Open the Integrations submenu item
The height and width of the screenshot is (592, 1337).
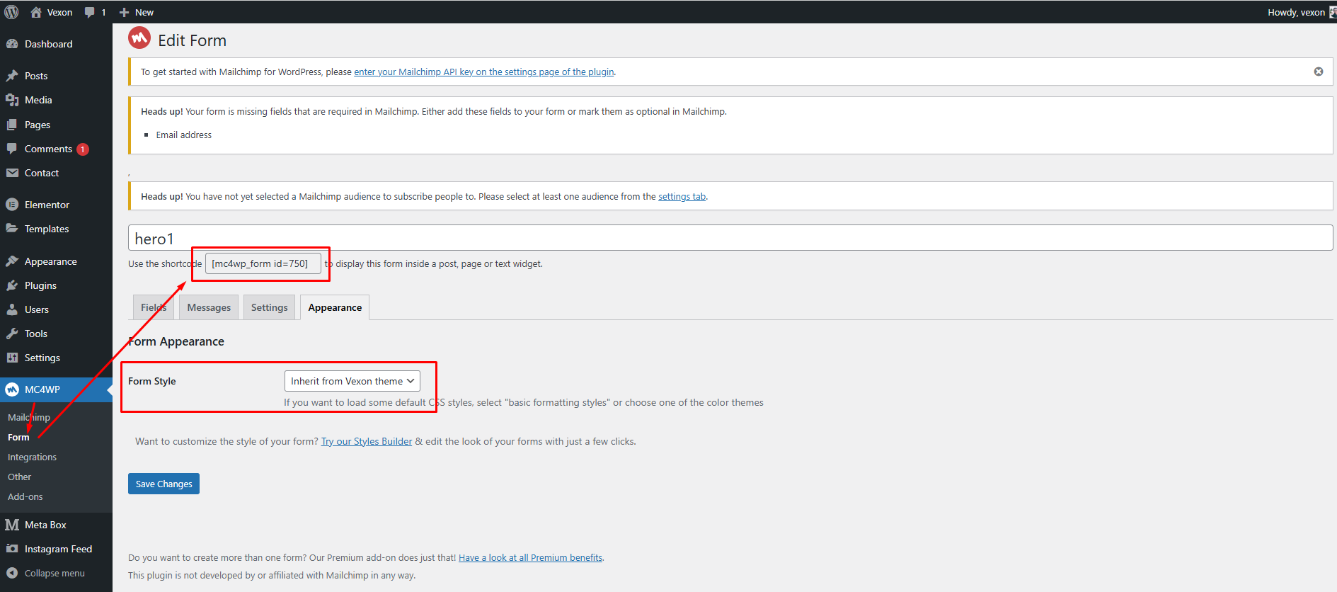point(33,457)
